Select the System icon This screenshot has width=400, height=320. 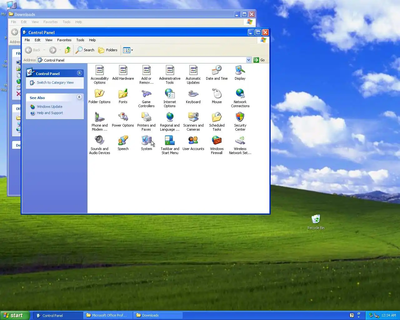(146, 143)
